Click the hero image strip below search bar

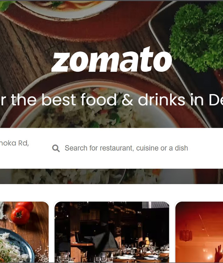coord(111,176)
